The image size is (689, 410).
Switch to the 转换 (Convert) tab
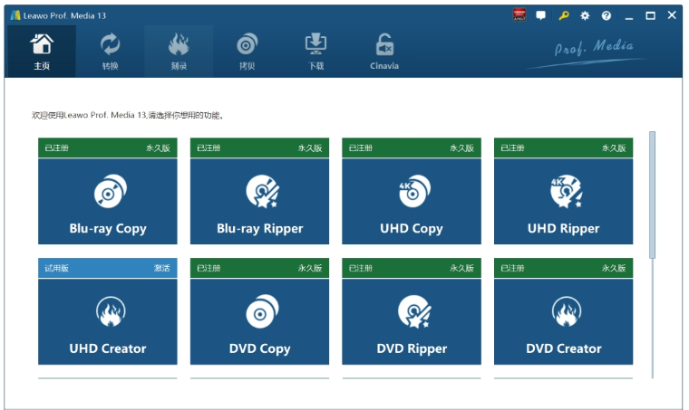110,51
